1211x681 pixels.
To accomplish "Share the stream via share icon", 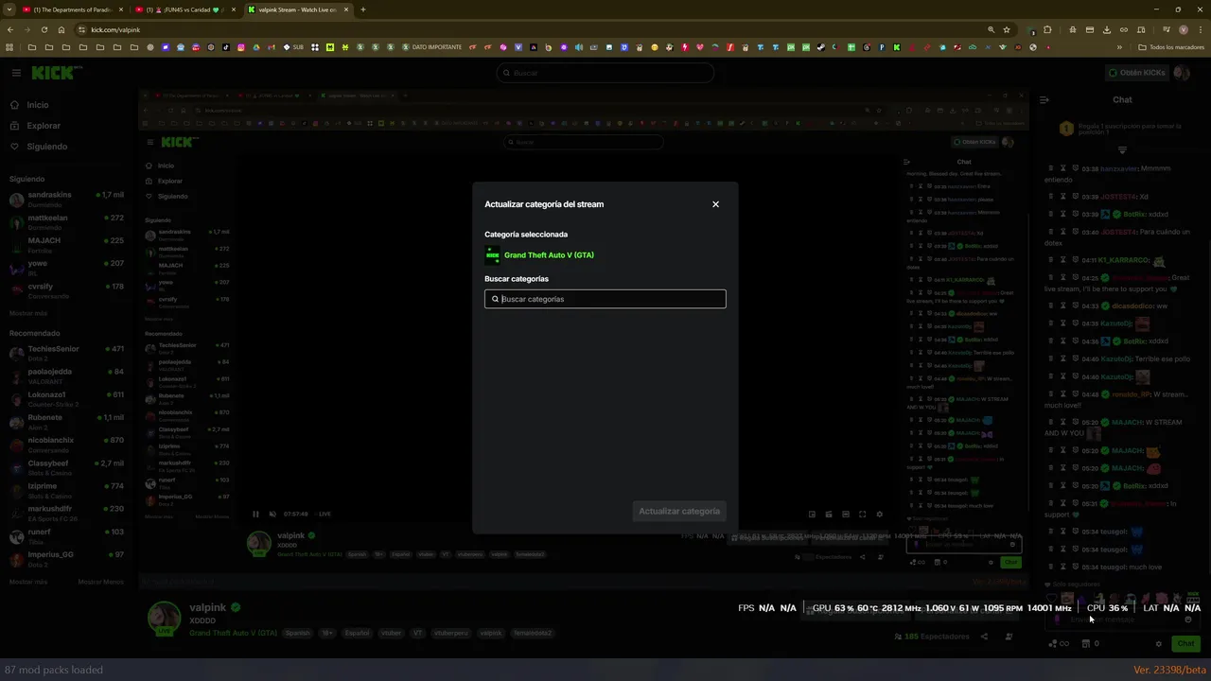I will coord(984,637).
